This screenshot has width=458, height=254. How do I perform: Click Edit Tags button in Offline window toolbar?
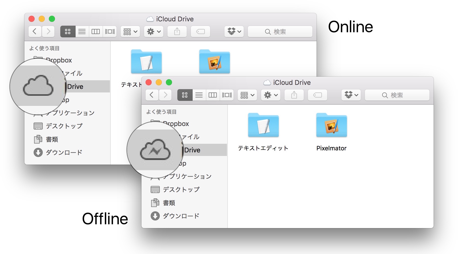click(318, 95)
